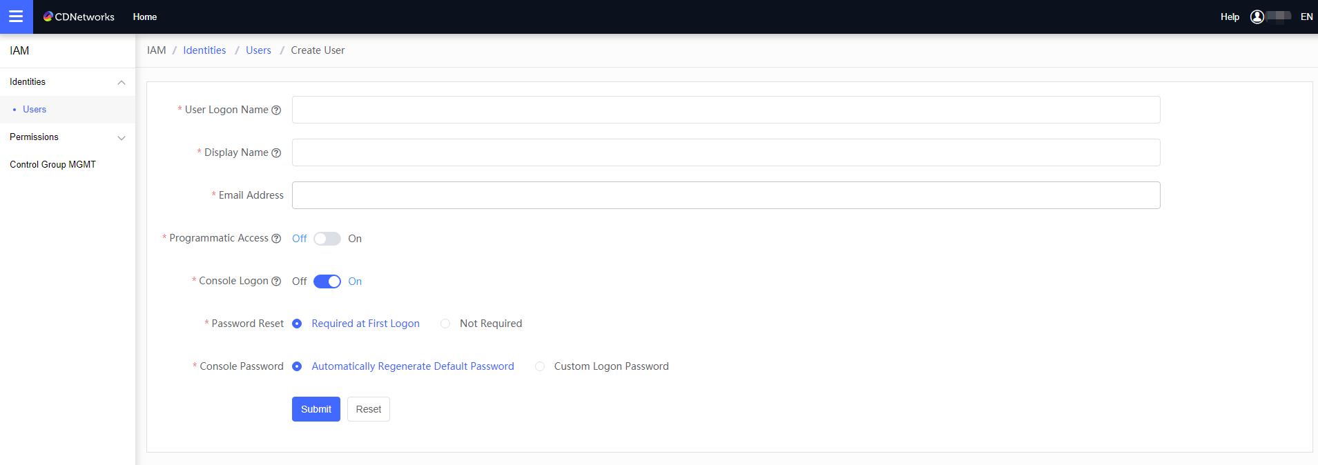Show help tooltip for Display Name
The image size is (1318, 465).
276,153
